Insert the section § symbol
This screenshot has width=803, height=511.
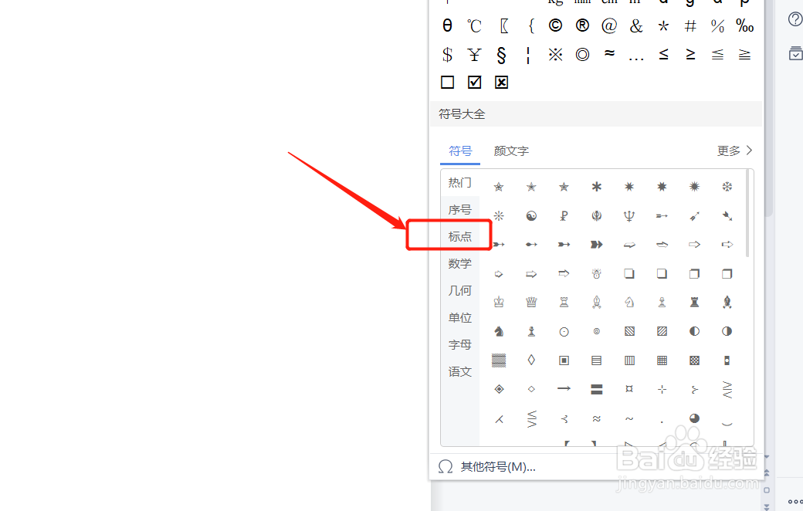click(501, 55)
